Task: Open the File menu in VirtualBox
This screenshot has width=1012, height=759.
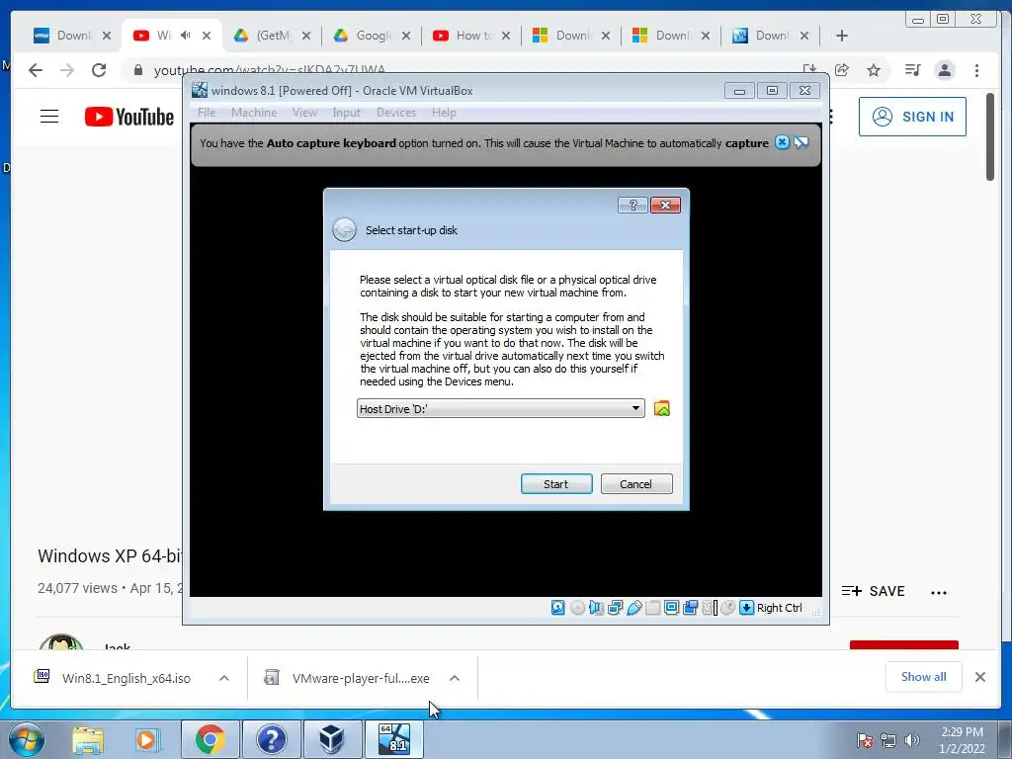Action: [207, 113]
